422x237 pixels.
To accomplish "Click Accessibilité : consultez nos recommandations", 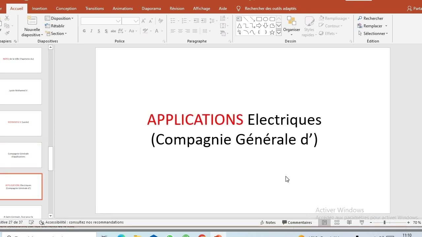I will click(81, 223).
